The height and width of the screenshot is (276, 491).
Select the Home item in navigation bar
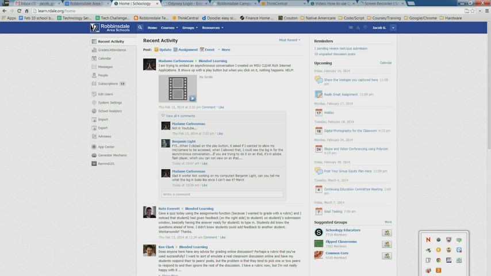(152, 28)
